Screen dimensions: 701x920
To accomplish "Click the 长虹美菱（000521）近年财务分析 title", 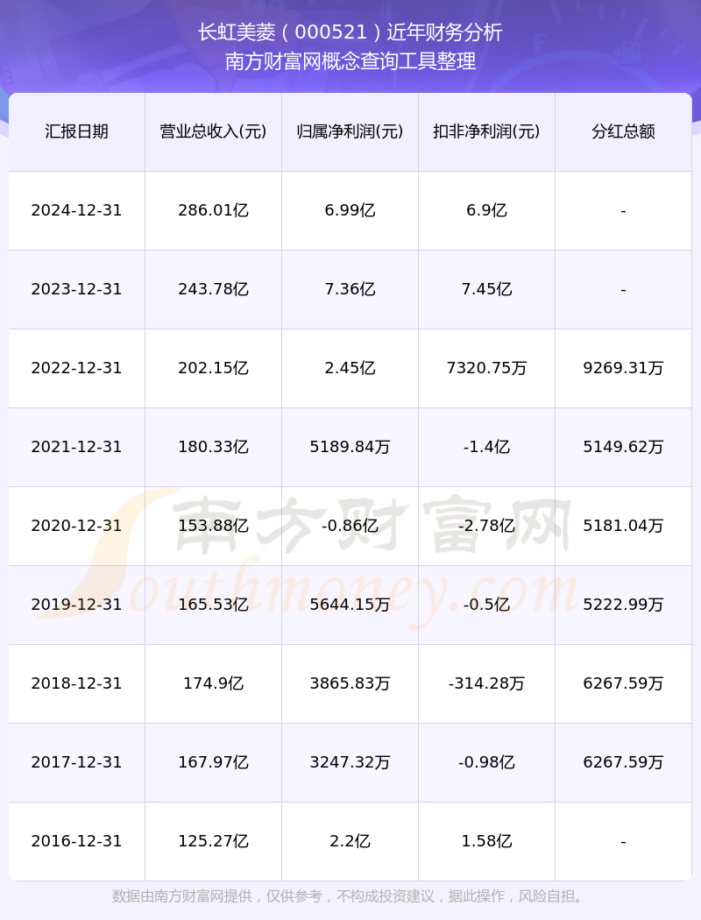I will pyautogui.click(x=350, y=32).
